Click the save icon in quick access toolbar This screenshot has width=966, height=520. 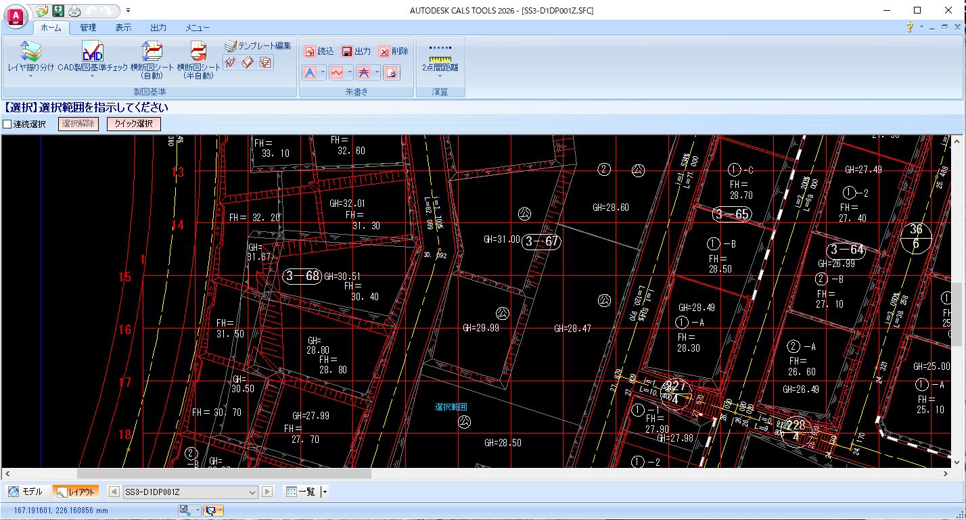59,11
